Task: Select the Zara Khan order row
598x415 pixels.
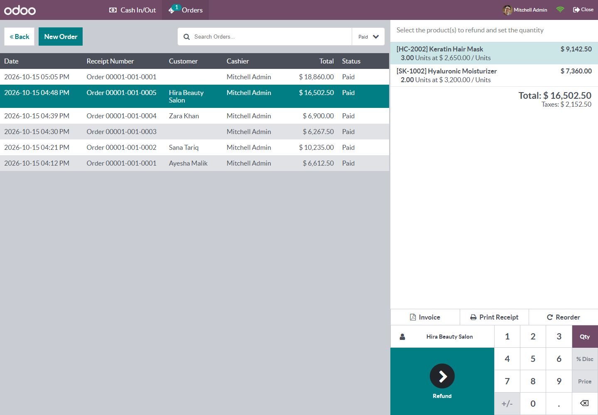Action: pyautogui.click(x=194, y=116)
